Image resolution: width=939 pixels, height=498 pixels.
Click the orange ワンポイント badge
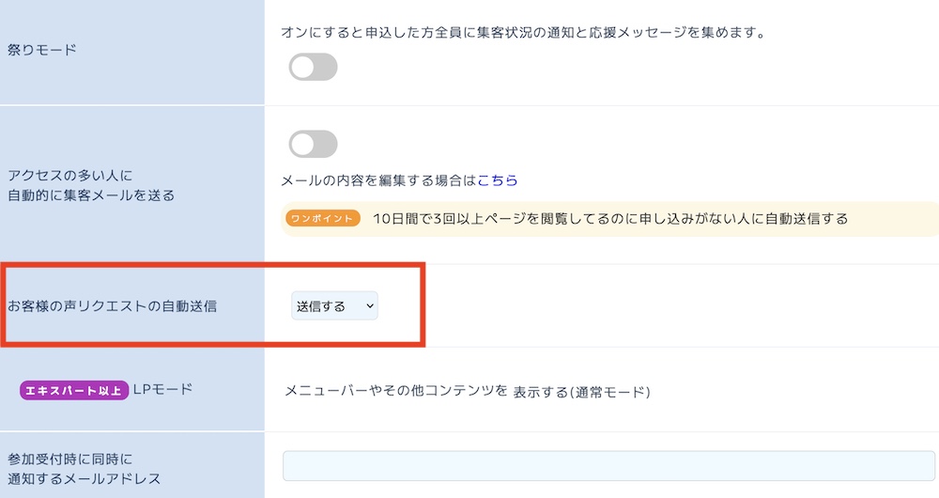point(323,218)
